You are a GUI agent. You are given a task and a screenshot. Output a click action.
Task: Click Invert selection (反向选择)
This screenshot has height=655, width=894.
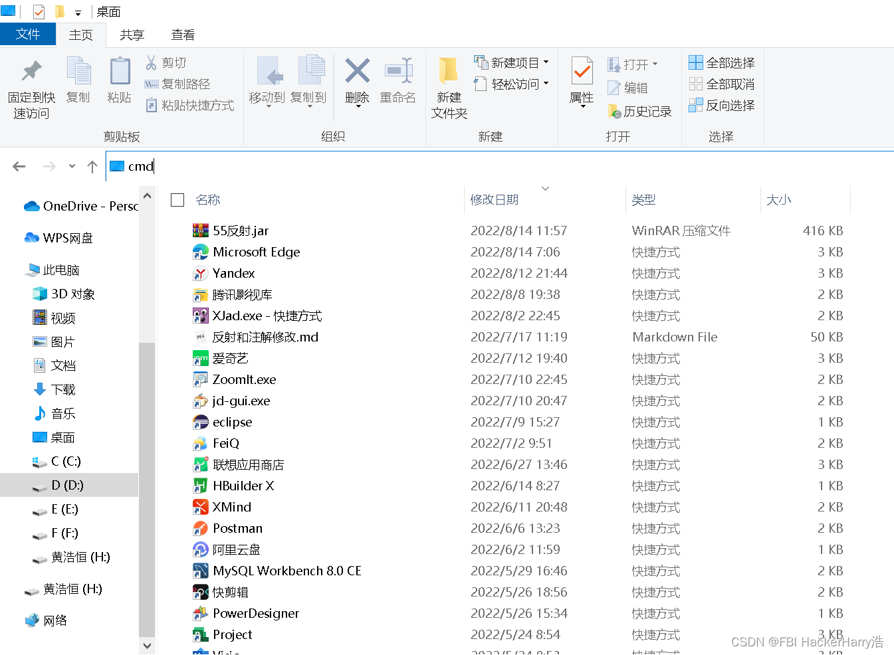pyautogui.click(x=722, y=105)
